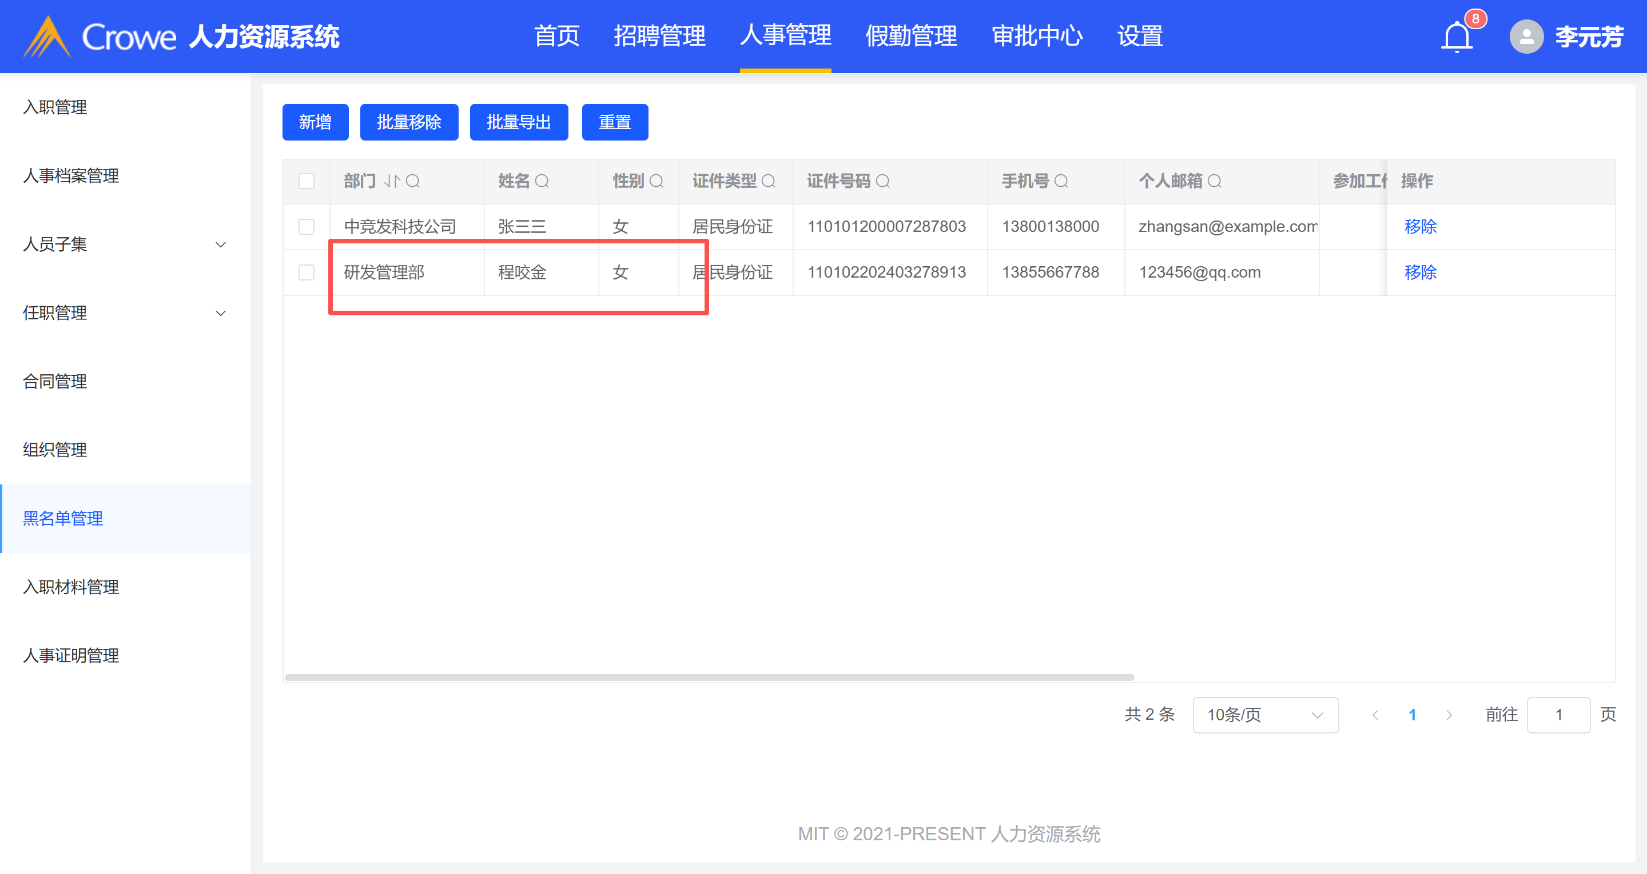
Task: Click the horizontal table scrollbar
Action: (709, 677)
